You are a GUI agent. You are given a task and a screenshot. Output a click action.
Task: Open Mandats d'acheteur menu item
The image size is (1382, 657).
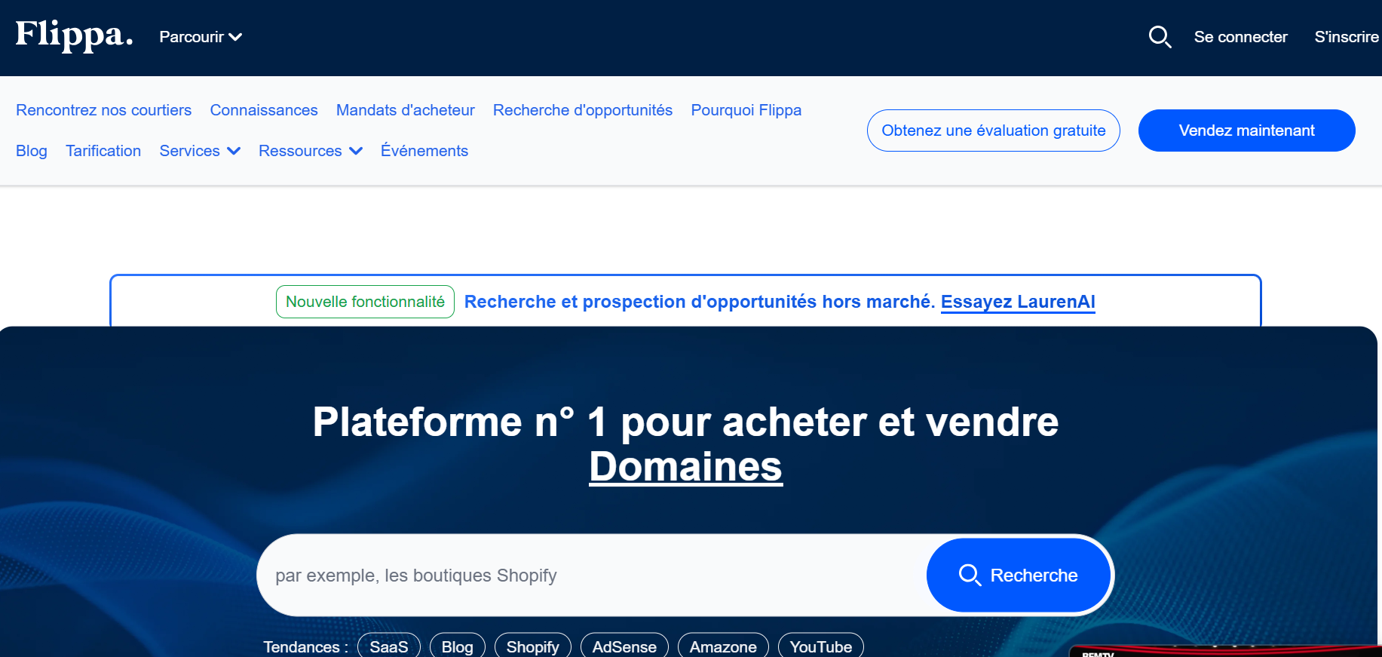(406, 110)
